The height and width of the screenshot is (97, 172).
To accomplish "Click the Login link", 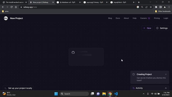I will pyautogui.click(x=166, y=18).
